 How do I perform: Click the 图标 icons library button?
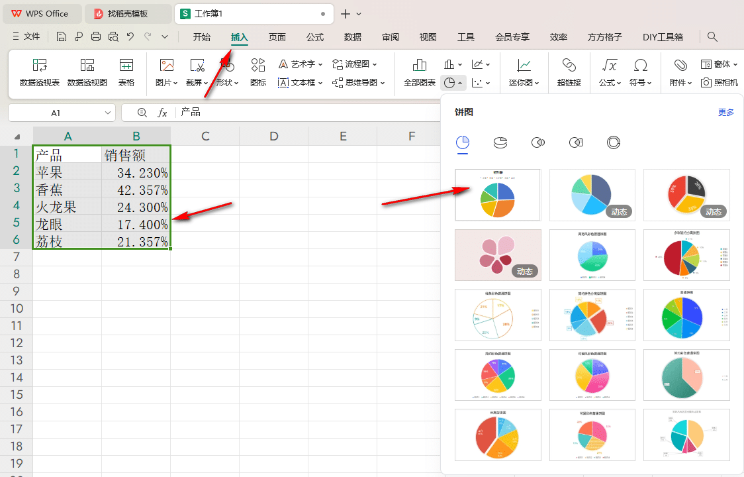[258, 72]
